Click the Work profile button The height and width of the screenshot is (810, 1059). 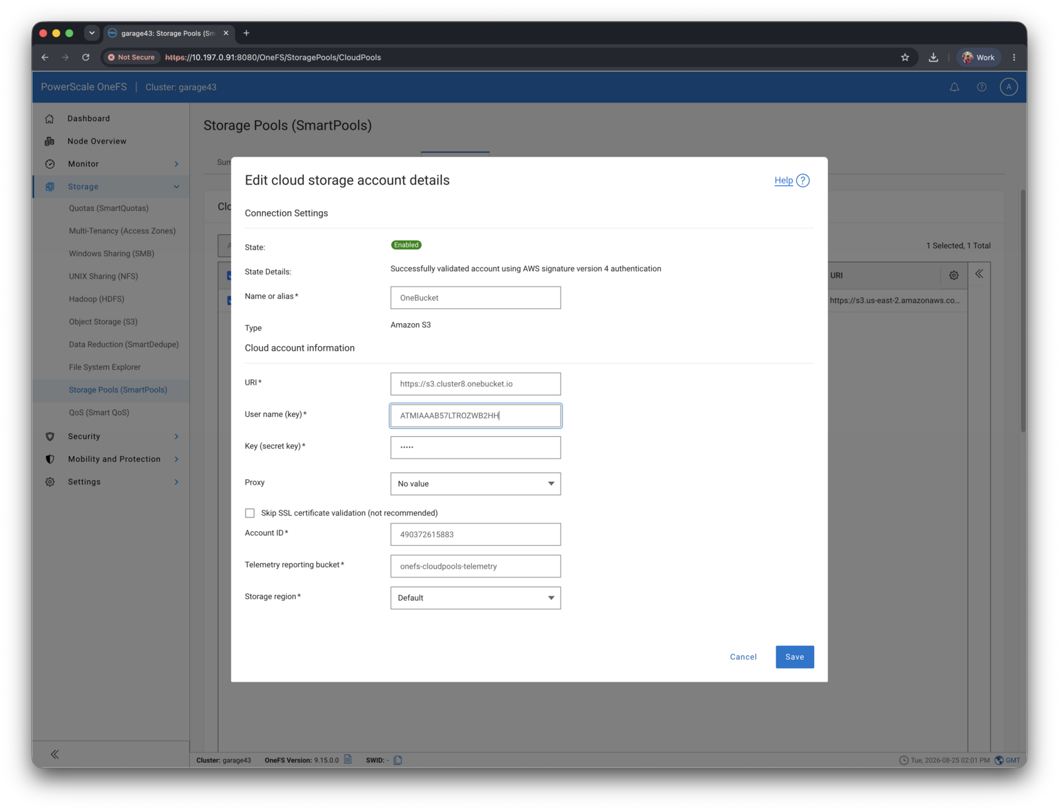pos(978,58)
